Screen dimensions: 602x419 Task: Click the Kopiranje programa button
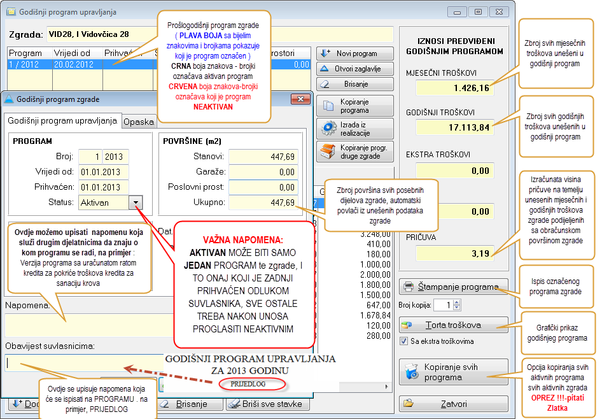[355, 106]
